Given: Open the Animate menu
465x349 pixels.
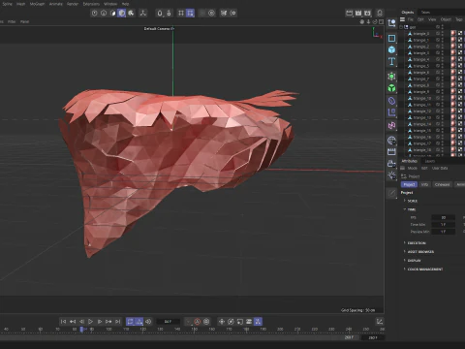Looking at the screenshot, I should [x=56, y=4].
